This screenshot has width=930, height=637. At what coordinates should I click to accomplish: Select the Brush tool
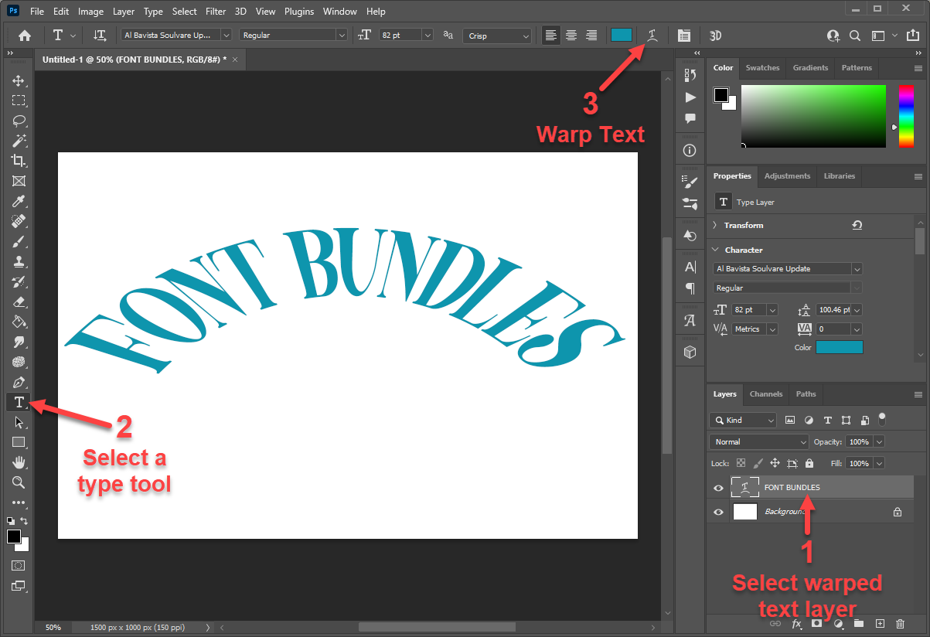click(19, 241)
